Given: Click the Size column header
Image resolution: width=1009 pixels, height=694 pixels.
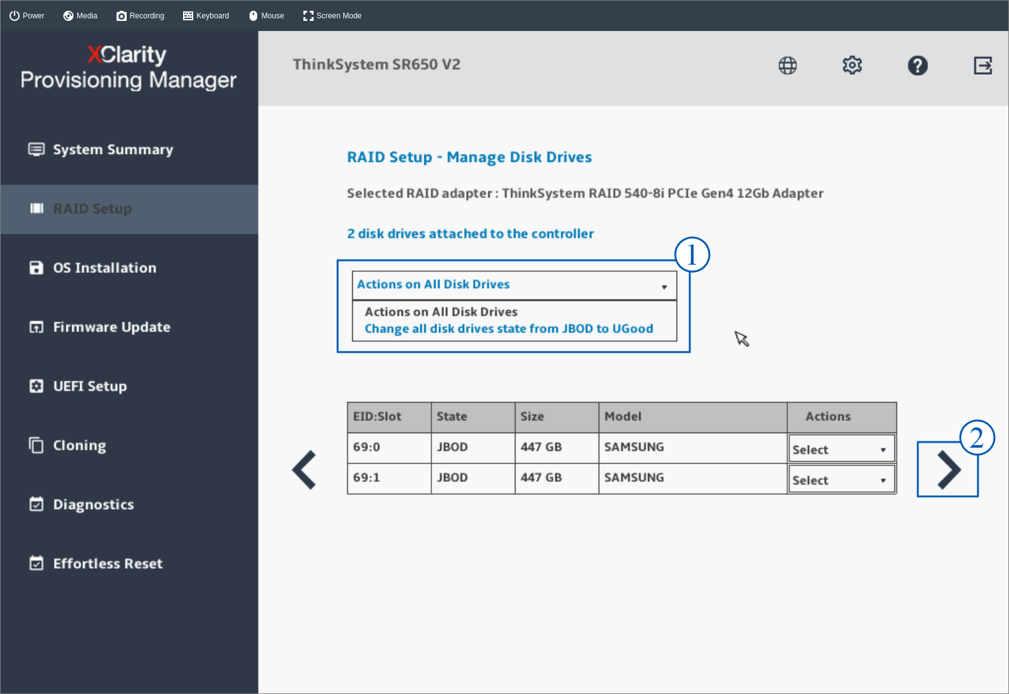Looking at the screenshot, I should (557, 417).
